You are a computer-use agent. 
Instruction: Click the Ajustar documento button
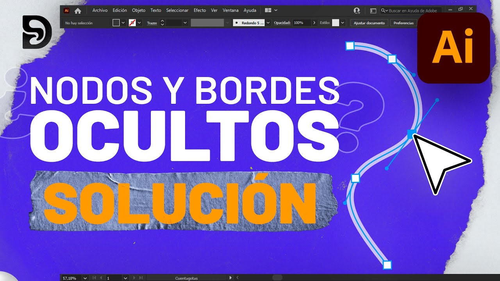[x=369, y=23]
